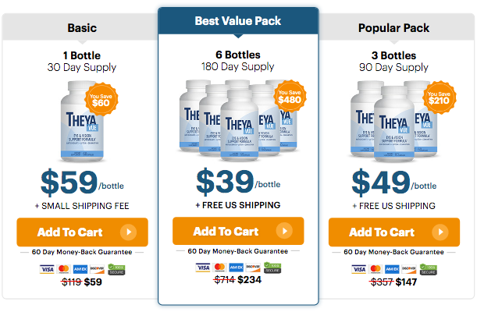The height and width of the screenshot is (312, 477).
Task: Click the Amex icon under Popular Pack
Action: pyautogui.click(x=392, y=269)
